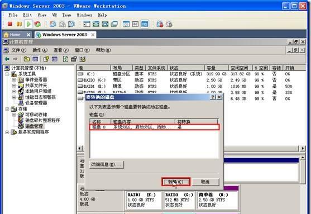Click the highlighted Console view icon

[x=145, y=24]
